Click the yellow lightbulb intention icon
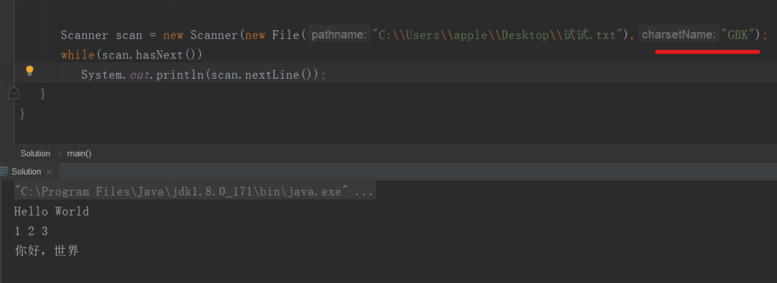The image size is (777, 283). pos(29,71)
